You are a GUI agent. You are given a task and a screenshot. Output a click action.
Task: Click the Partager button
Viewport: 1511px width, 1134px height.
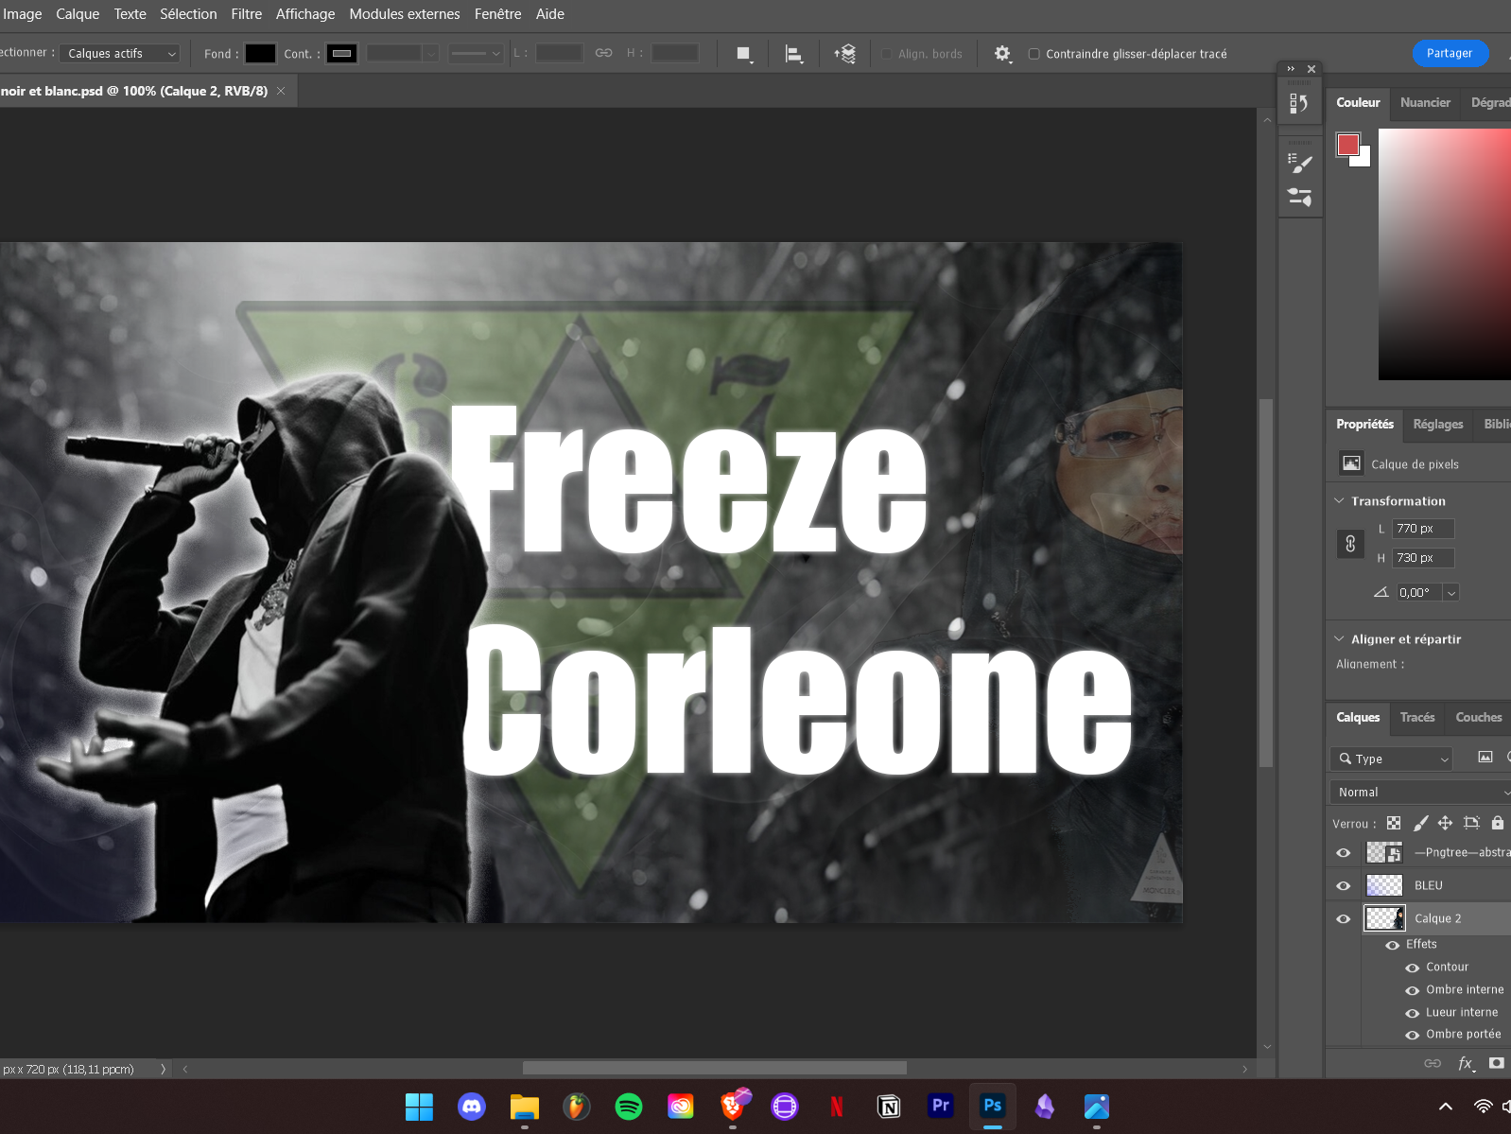(1450, 53)
